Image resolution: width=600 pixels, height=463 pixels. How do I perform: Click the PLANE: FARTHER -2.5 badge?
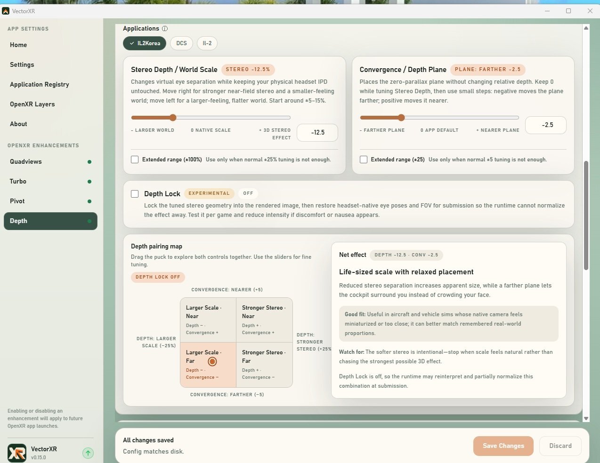click(x=487, y=70)
